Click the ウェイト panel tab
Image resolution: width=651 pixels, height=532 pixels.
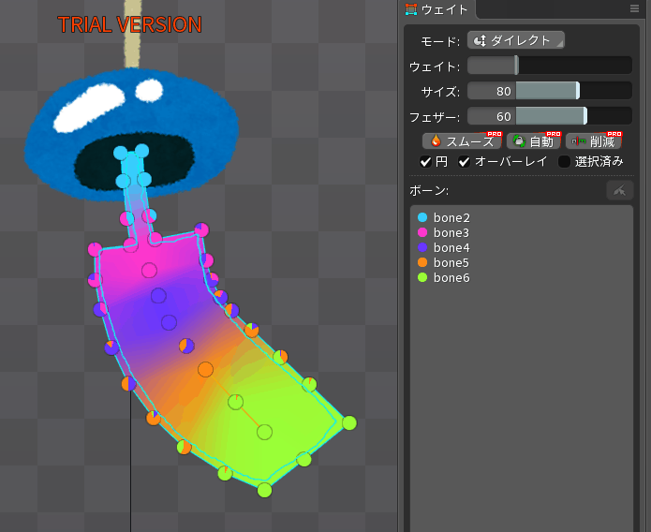coord(444,9)
